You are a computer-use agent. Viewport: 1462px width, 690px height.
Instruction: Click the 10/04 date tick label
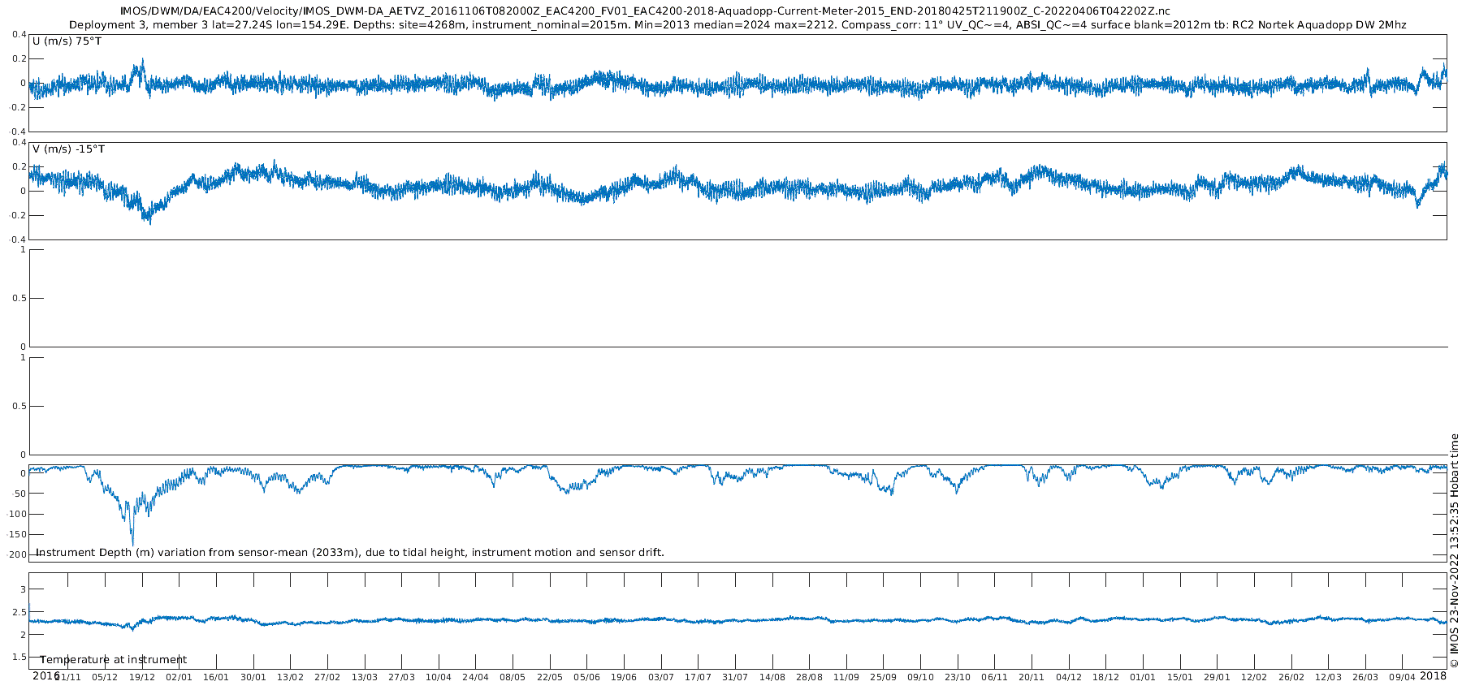[x=439, y=677]
